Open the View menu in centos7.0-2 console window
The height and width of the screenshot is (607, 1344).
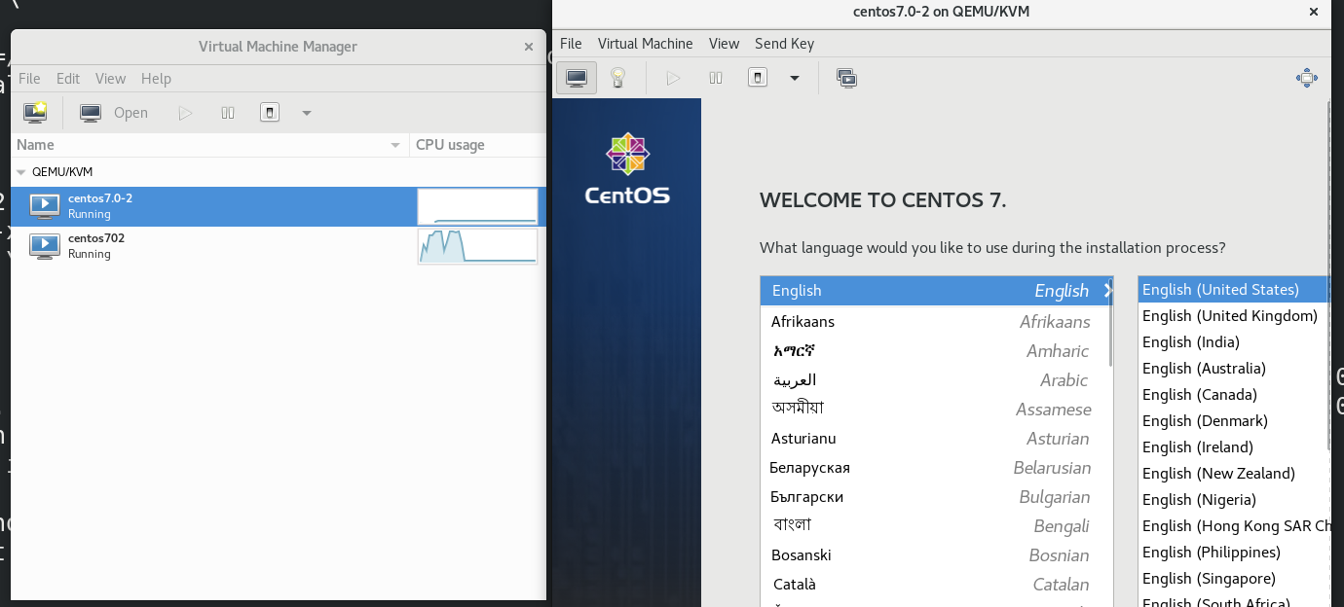coord(724,44)
